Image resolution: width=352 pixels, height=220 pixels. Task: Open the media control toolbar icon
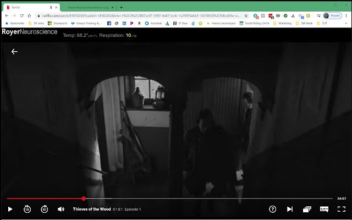318,16
